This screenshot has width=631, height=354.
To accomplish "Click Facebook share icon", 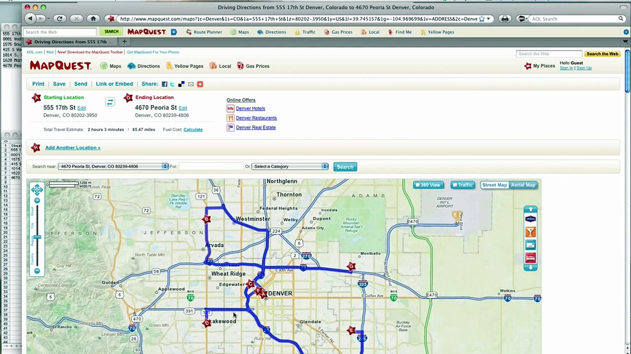I will tap(165, 84).
